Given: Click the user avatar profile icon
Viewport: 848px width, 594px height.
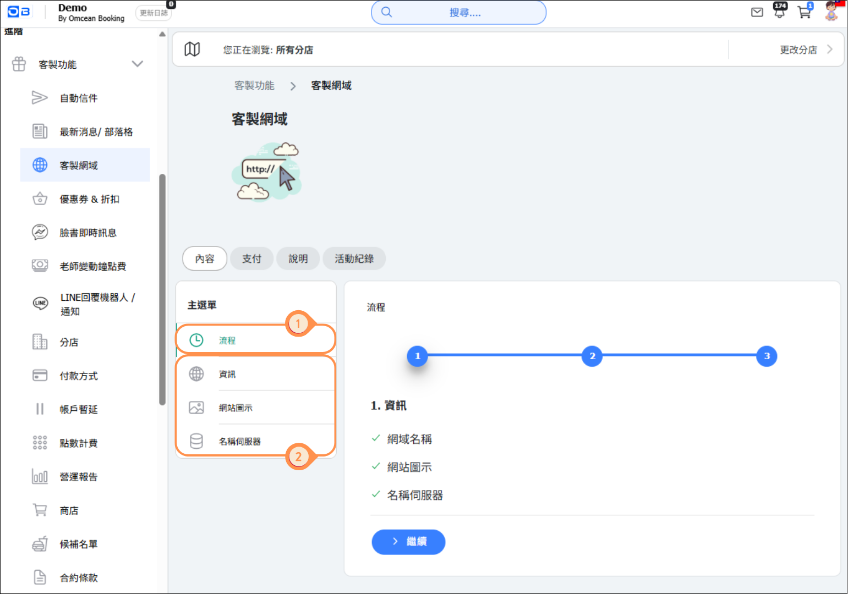Looking at the screenshot, I should tap(831, 12).
